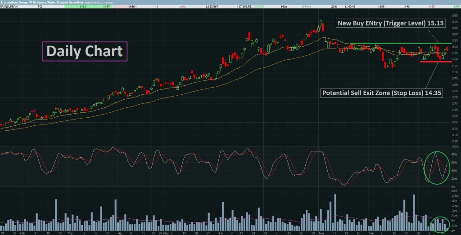This screenshot has height=235, width=461.
Task: Click the 2241 trades count cell
Action: (x=334, y=6)
